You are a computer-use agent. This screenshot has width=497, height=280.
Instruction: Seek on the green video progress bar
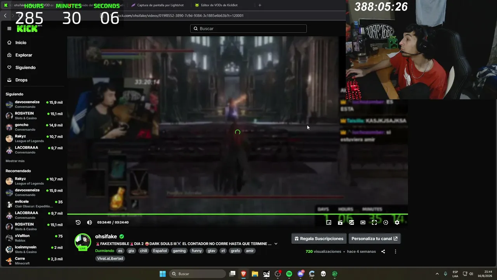pos(237,214)
